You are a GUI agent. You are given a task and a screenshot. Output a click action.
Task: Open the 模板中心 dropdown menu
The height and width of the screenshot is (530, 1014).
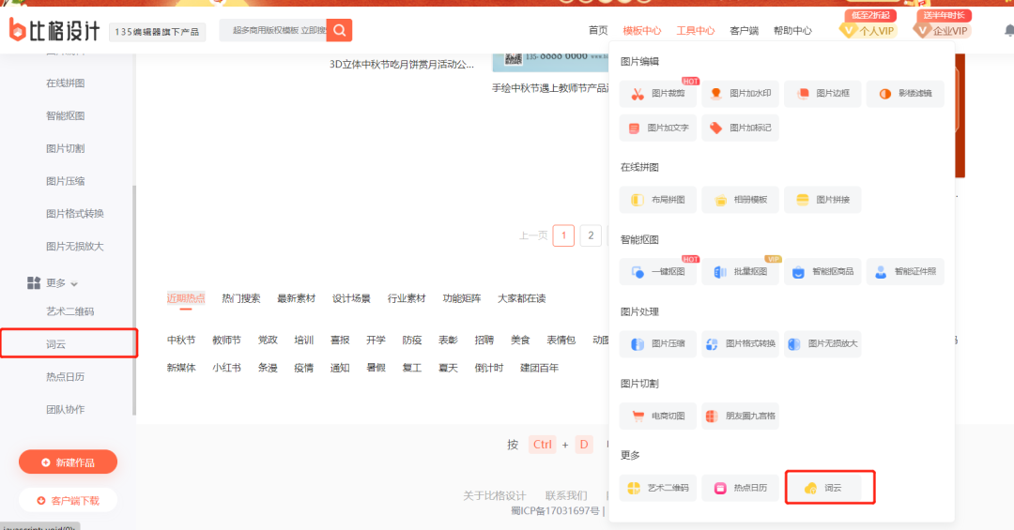tap(641, 31)
